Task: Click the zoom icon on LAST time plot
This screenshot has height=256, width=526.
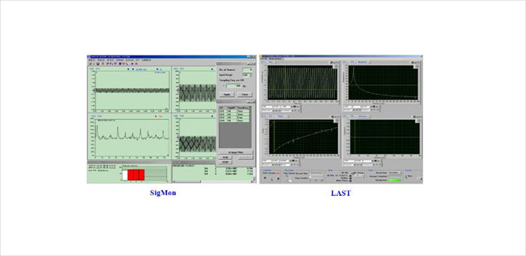Action: [335, 66]
